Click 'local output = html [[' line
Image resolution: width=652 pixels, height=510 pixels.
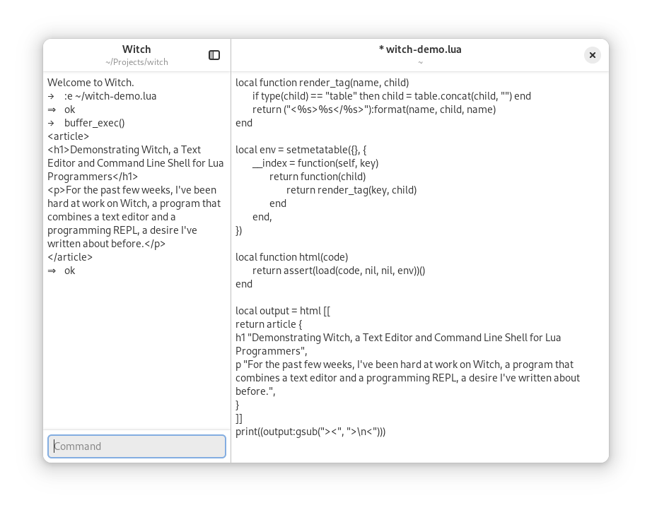point(283,311)
